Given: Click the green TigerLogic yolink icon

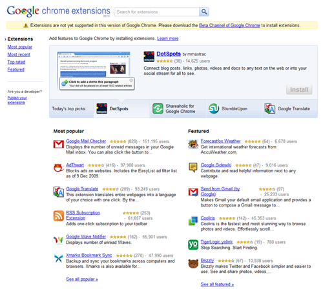Looking at the screenshot, I should [193, 245].
